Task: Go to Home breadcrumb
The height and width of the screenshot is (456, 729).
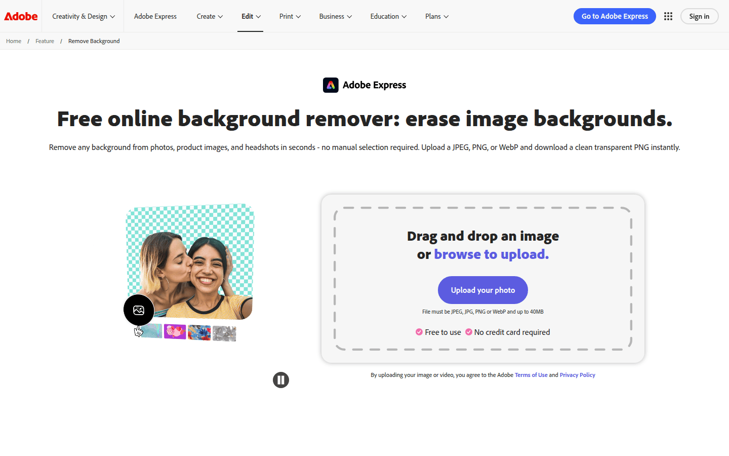Action: tap(14, 41)
